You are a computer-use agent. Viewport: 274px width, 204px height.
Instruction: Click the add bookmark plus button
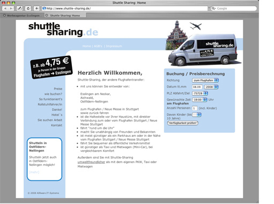[36, 9]
